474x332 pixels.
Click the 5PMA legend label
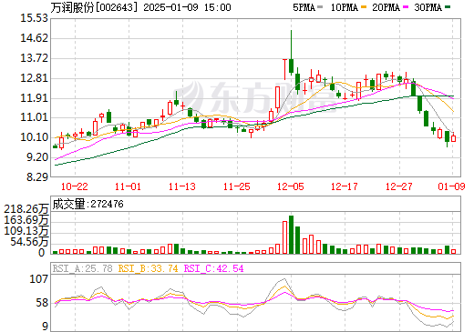[x=304, y=7]
